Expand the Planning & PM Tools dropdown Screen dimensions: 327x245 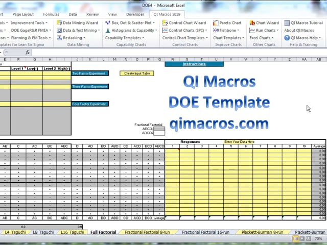tap(31, 38)
